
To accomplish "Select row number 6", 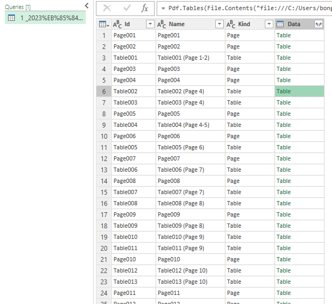I will click(104, 92).
